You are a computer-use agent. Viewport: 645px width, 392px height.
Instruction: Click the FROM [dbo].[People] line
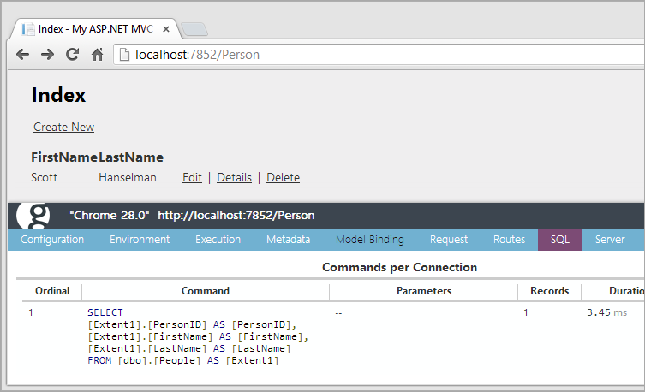pos(183,361)
